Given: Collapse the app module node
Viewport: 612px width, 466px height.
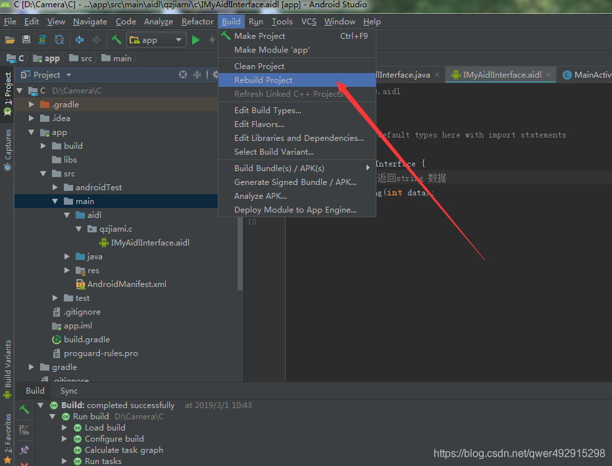Looking at the screenshot, I should click(31, 132).
